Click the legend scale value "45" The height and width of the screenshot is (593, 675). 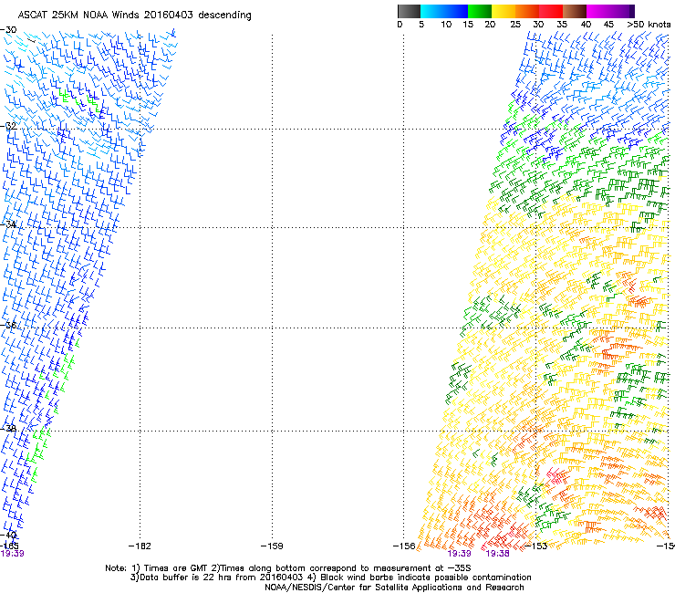[x=608, y=25]
